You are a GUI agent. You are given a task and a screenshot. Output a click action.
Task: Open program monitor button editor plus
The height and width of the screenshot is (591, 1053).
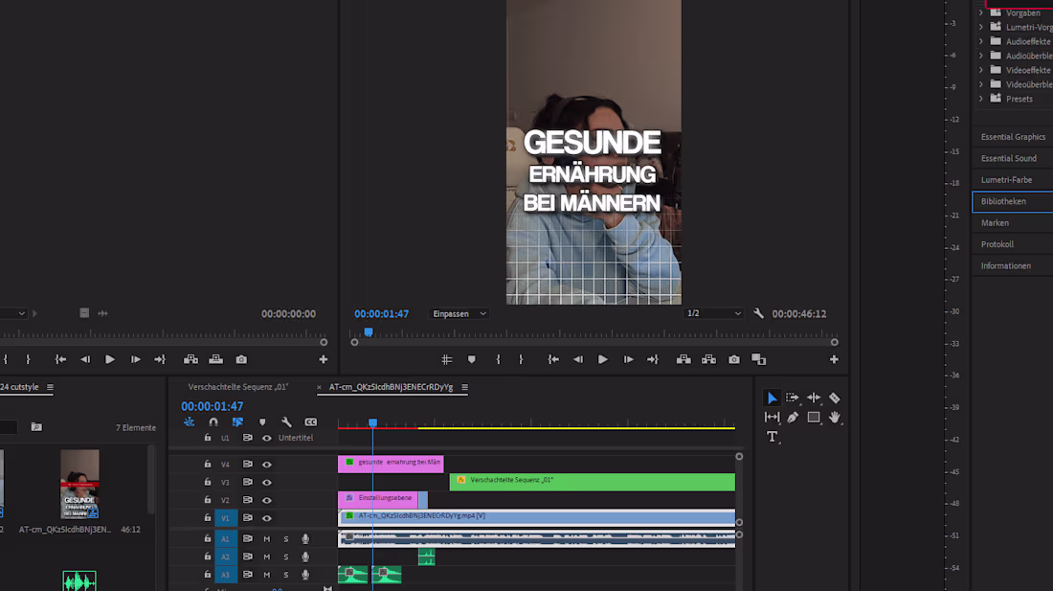[x=834, y=360]
